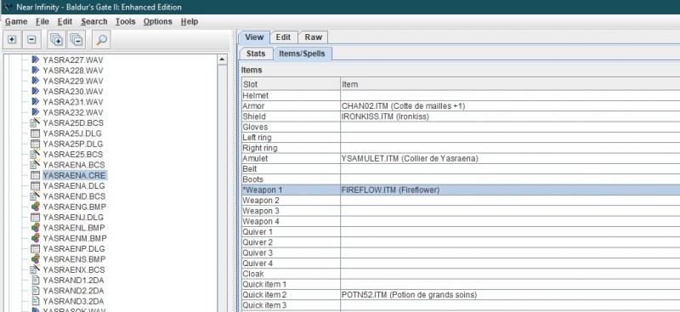Click the Right ring slot row
Image resolution: width=680 pixels, height=312 pixels.
(x=461, y=148)
